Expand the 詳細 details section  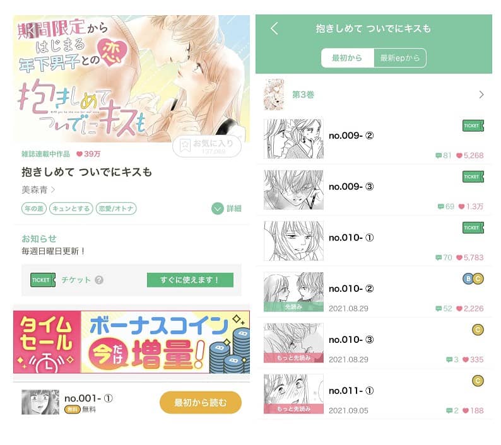[227, 209]
